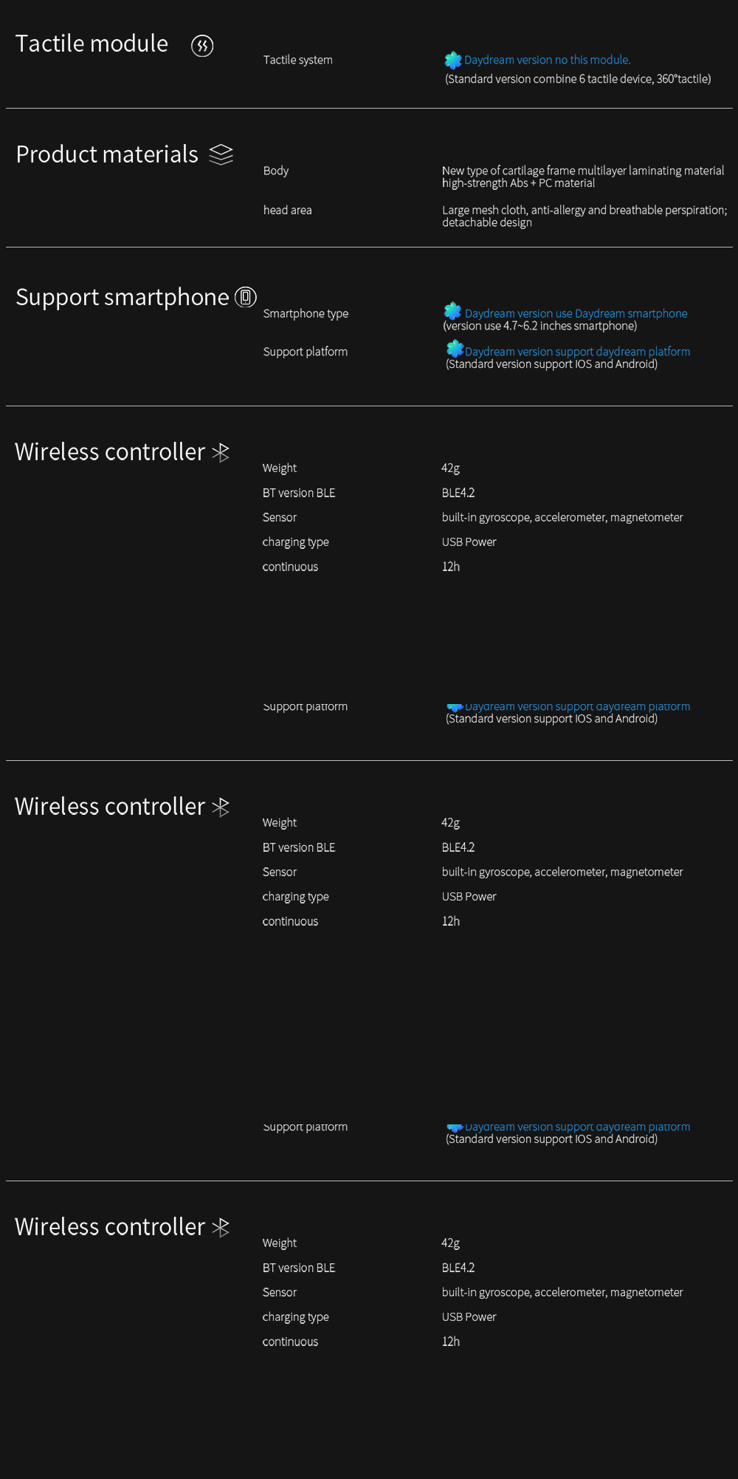Open the 'Daydream version no this module.' link
The width and height of the screenshot is (738, 1479).
tap(547, 60)
